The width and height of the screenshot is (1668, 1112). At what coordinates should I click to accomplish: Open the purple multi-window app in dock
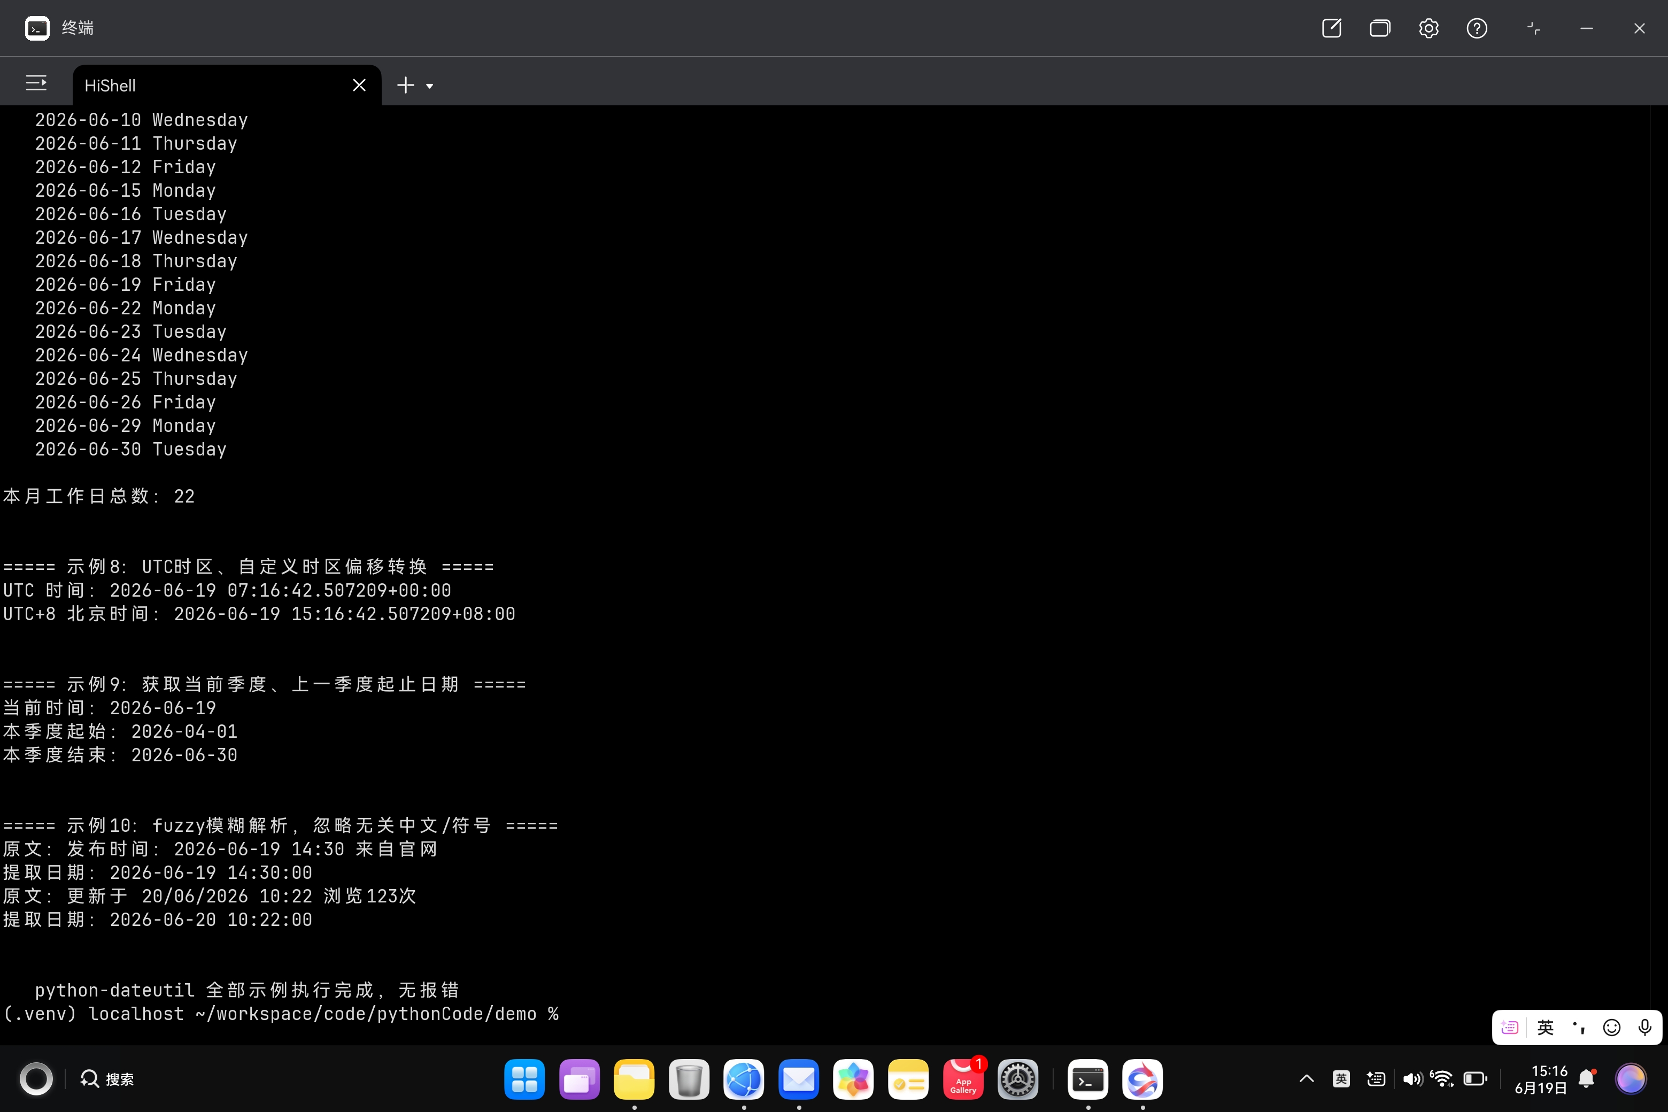pyautogui.click(x=578, y=1079)
